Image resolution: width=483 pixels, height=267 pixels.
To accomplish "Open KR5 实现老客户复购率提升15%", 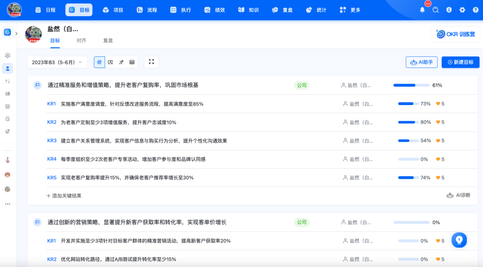I will click(127, 178).
